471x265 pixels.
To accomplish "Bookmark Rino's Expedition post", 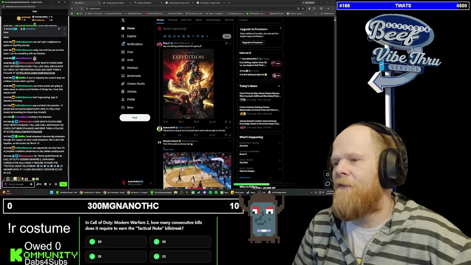I will [x=226, y=122].
